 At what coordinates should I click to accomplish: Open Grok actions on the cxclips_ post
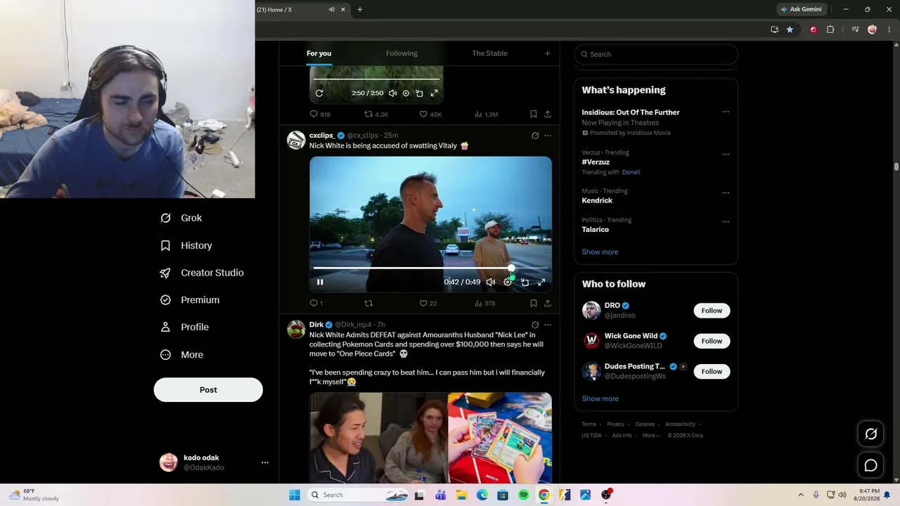coord(535,136)
